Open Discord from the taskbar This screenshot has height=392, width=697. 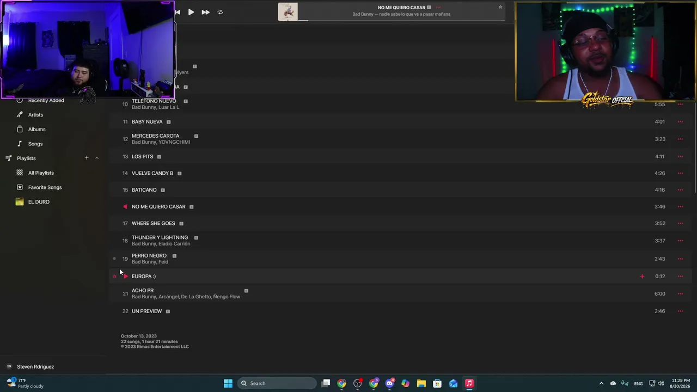click(x=389, y=383)
